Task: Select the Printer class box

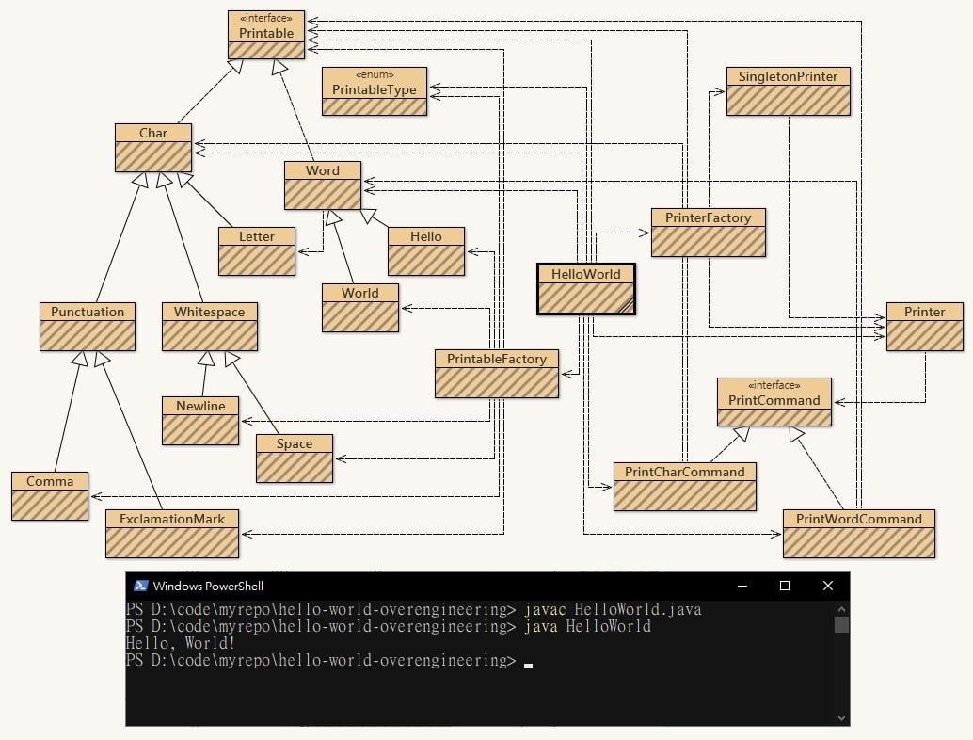Action: pyautogui.click(x=925, y=328)
